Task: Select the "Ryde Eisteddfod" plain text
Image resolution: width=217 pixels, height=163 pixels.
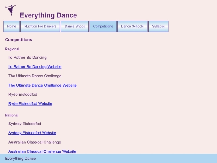Action: (x=23, y=95)
